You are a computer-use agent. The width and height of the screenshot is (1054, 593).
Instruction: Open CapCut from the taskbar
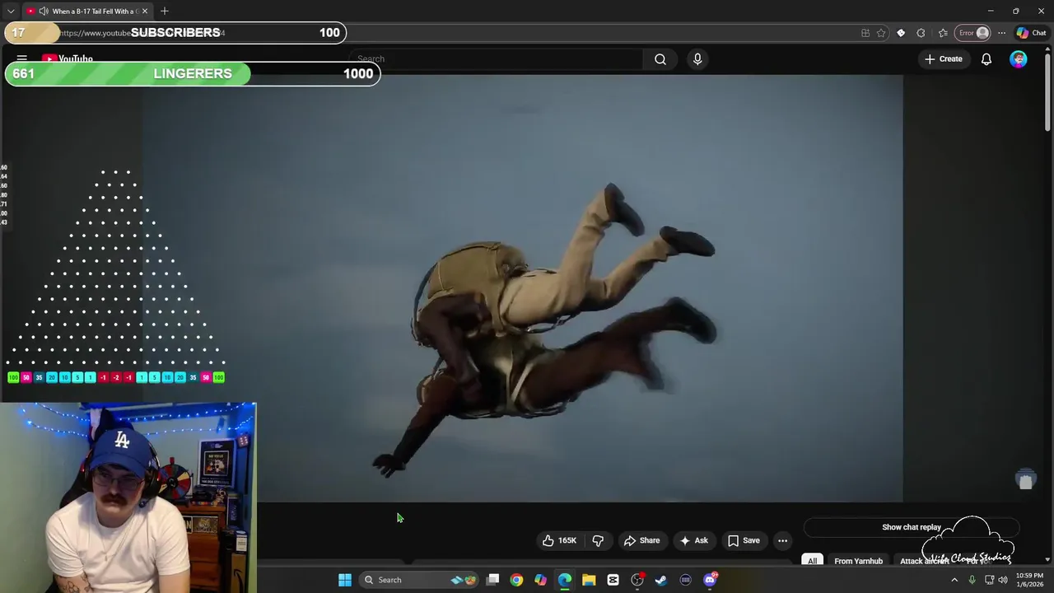coord(613,580)
